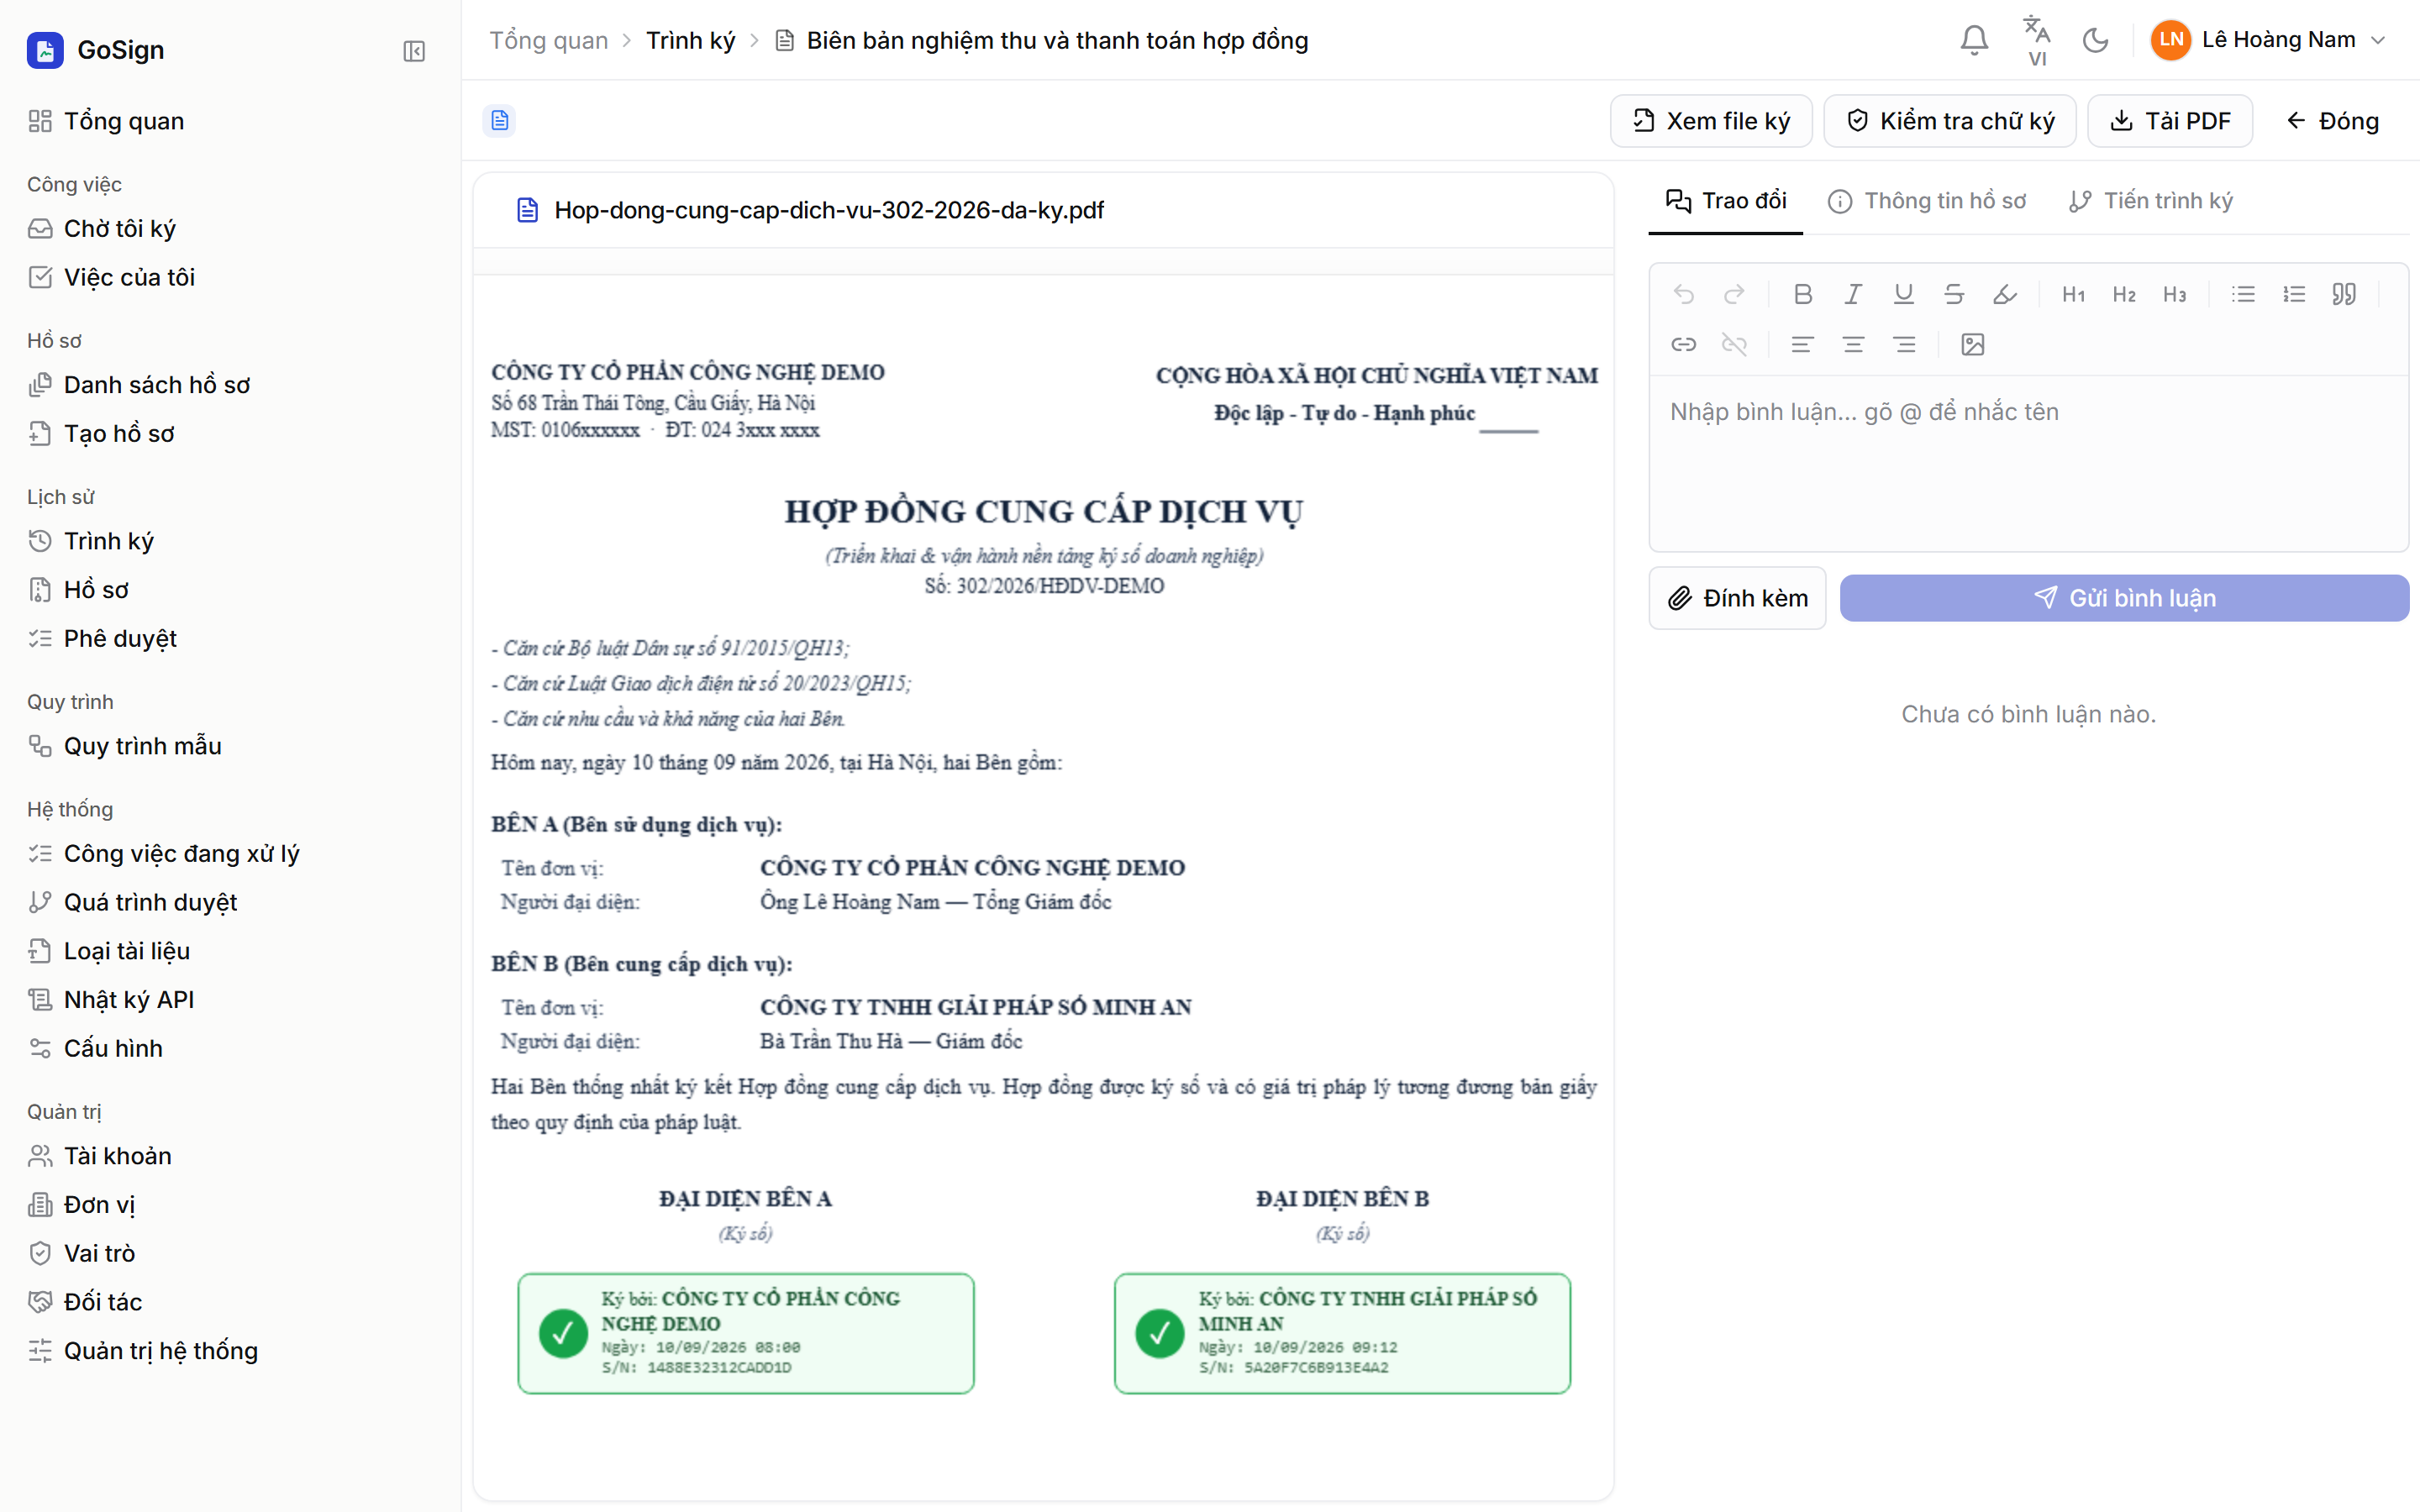Toggle underline formatting
2420x1512 pixels.
tap(1903, 294)
